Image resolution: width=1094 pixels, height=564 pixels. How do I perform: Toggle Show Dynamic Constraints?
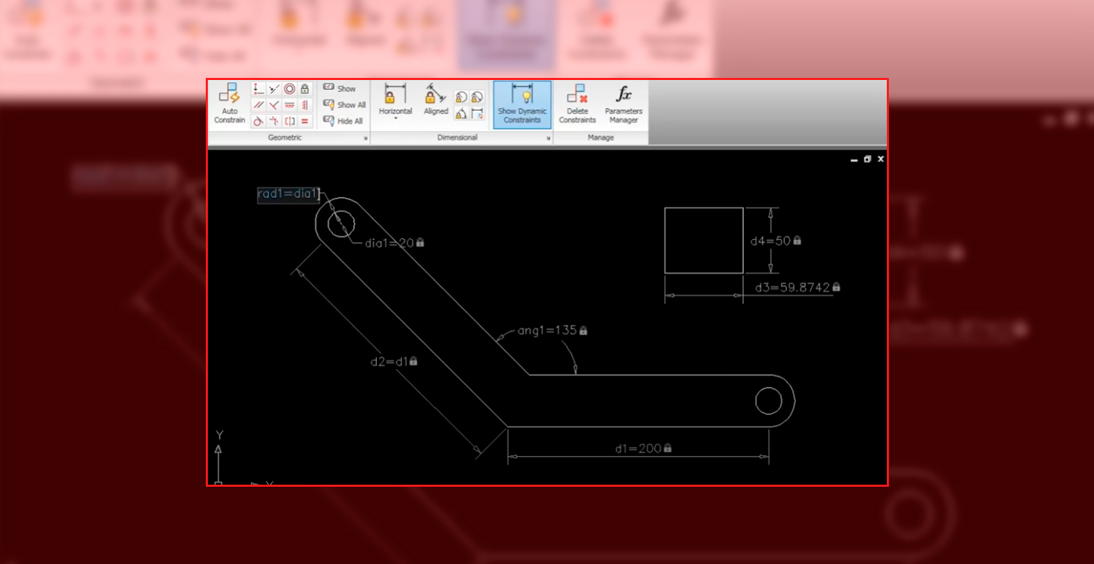pyautogui.click(x=522, y=104)
